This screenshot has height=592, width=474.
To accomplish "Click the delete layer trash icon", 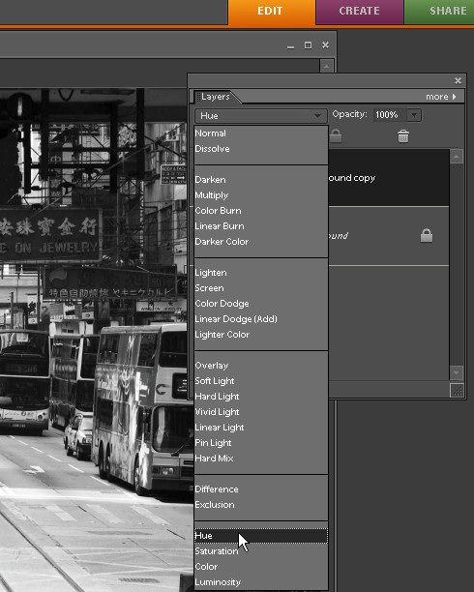I will [x=403, y=136].
